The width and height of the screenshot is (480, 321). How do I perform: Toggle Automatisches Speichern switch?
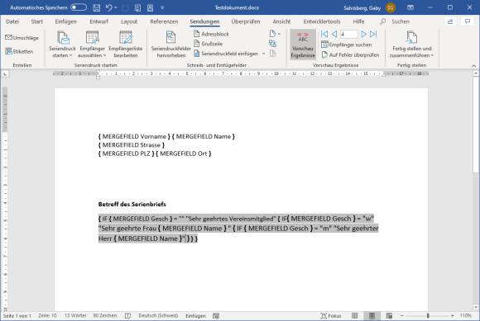pos(79,7)
